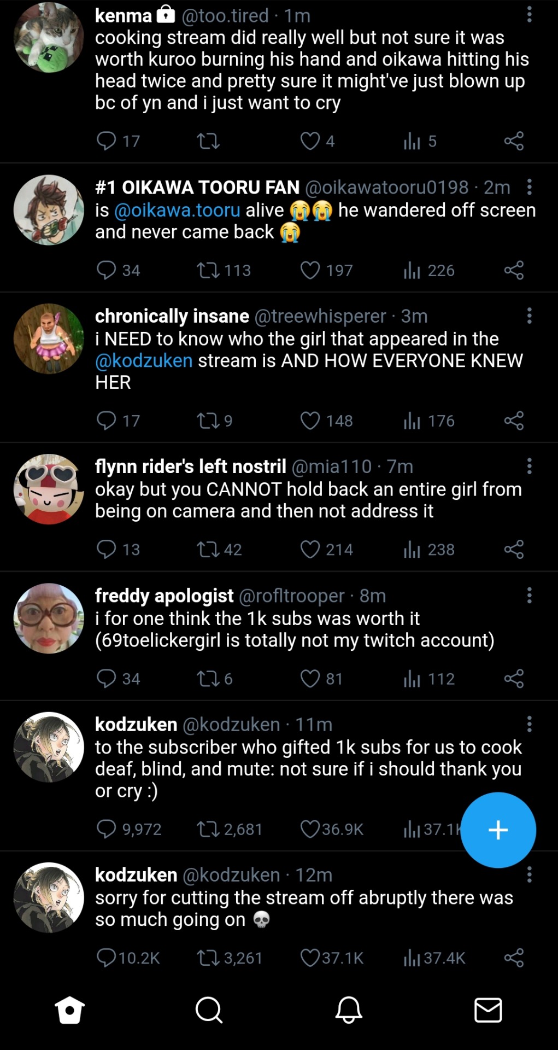Open direct messages envelope

488,1010
